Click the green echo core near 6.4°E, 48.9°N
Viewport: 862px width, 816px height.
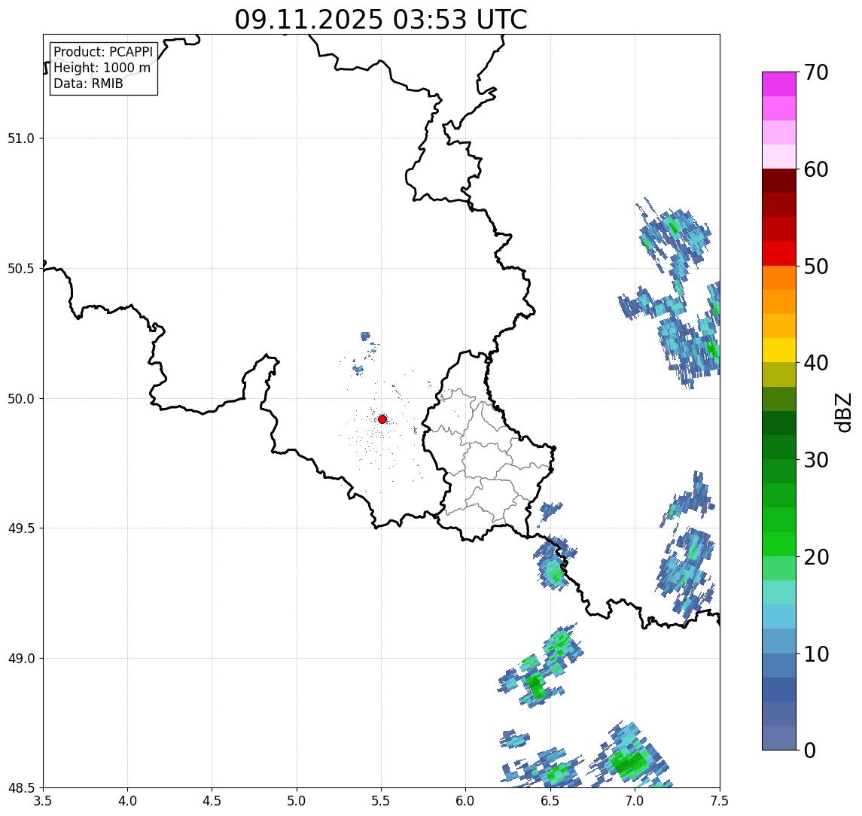[535, 686]
